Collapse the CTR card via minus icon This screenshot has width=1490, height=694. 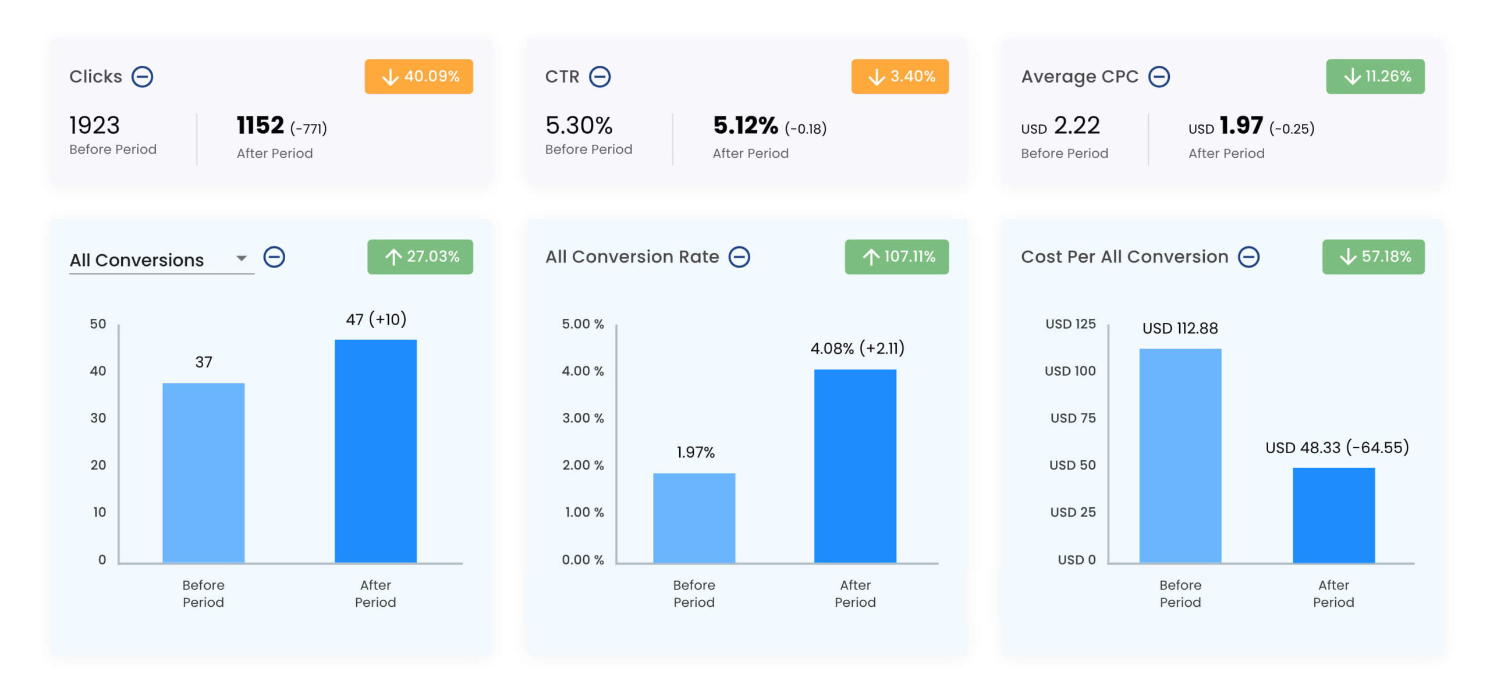(x=599, y=76)
